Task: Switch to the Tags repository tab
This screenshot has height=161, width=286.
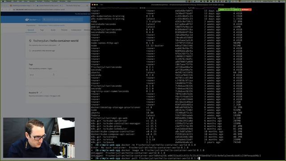Action: (42, 30)
